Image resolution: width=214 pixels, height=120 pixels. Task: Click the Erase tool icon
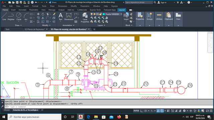(x=54, y=14)
